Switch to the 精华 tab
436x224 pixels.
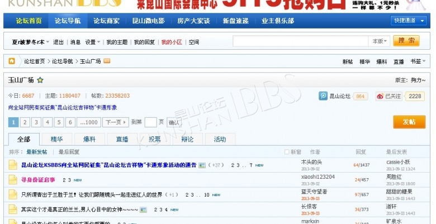coord(56,139)
